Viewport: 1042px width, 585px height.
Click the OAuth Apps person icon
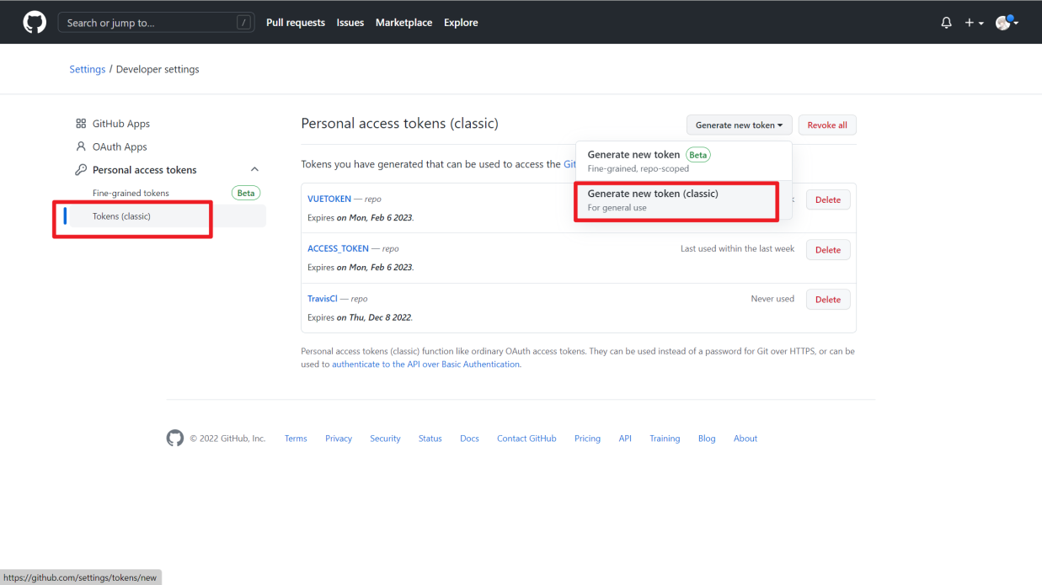(x=81, y=146)
